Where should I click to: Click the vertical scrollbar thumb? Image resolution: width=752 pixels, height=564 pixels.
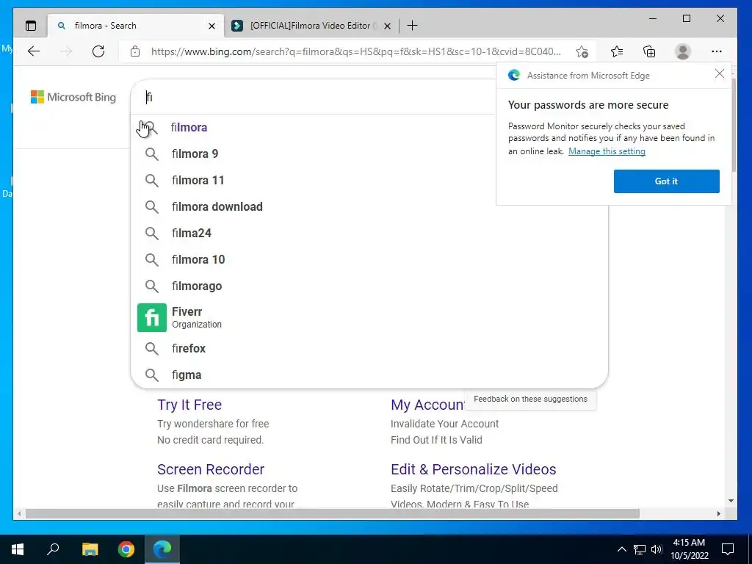(x=734, y=125)
